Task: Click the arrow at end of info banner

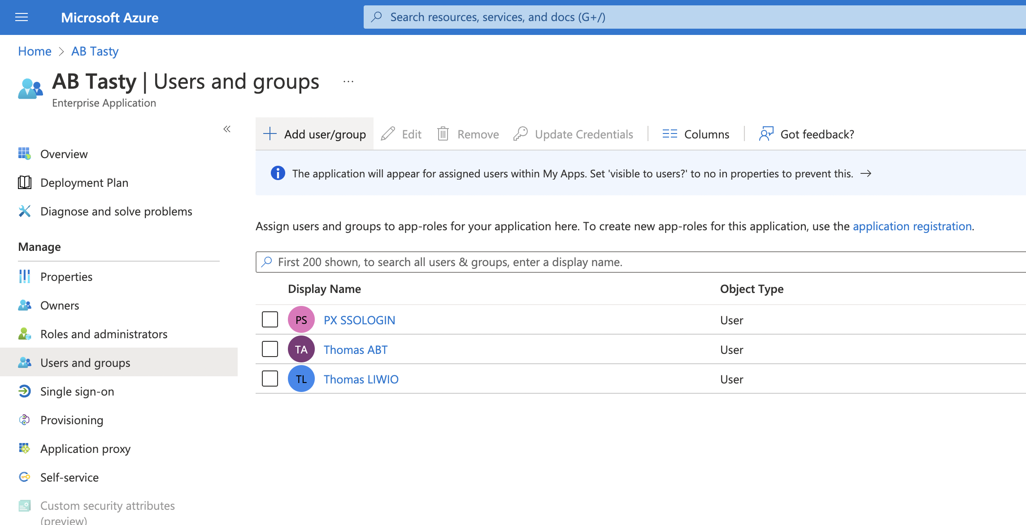Action: pos(866,173)
